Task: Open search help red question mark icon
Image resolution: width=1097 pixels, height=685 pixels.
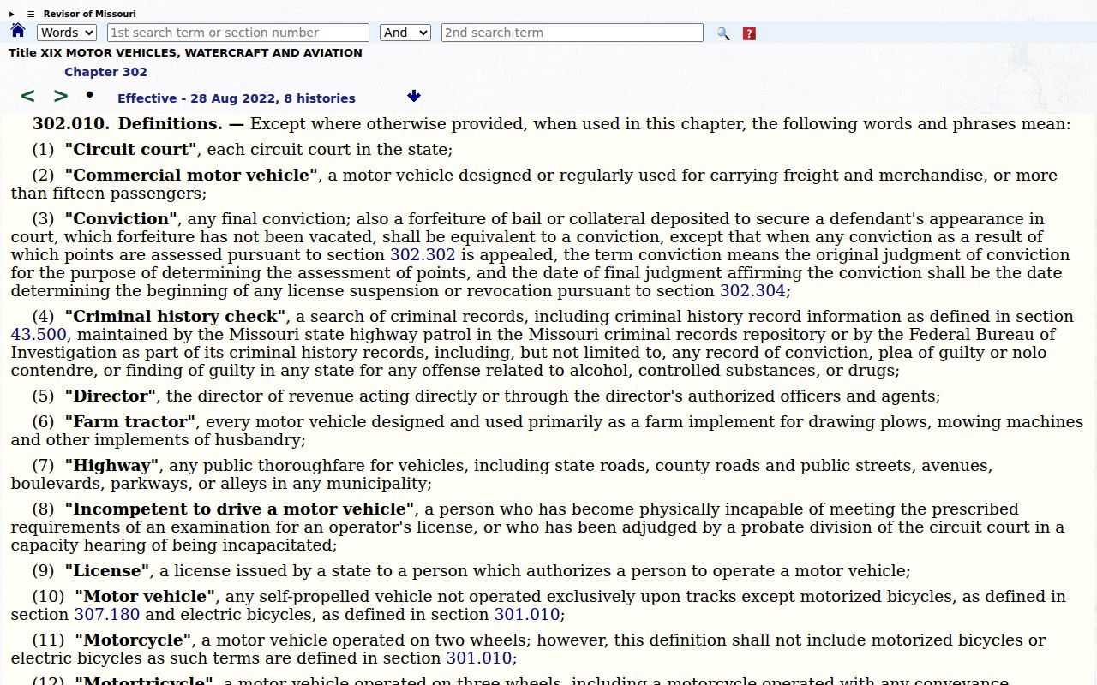Action: tap(749, 33)
